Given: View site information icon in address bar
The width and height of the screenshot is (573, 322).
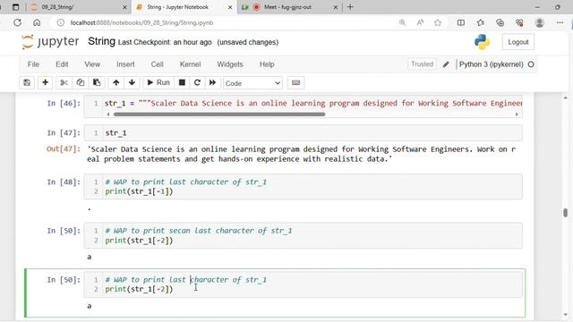Looking at the screenshot, I should tap(61, 22).
